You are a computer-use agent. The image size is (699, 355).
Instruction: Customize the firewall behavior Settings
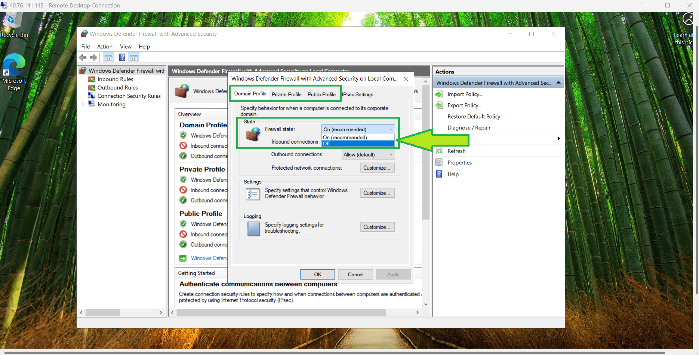point(377,193)
